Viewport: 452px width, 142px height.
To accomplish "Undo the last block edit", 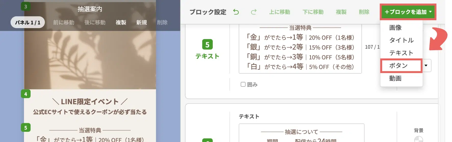I will pyautogui.click(x=236, y=12).
